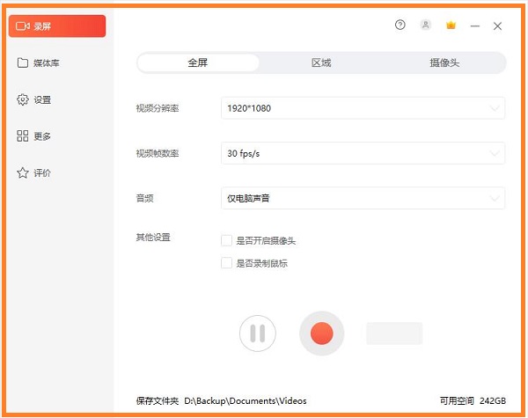Expand the 音频 仅电脑声音 dropdown

pos(362,198)
